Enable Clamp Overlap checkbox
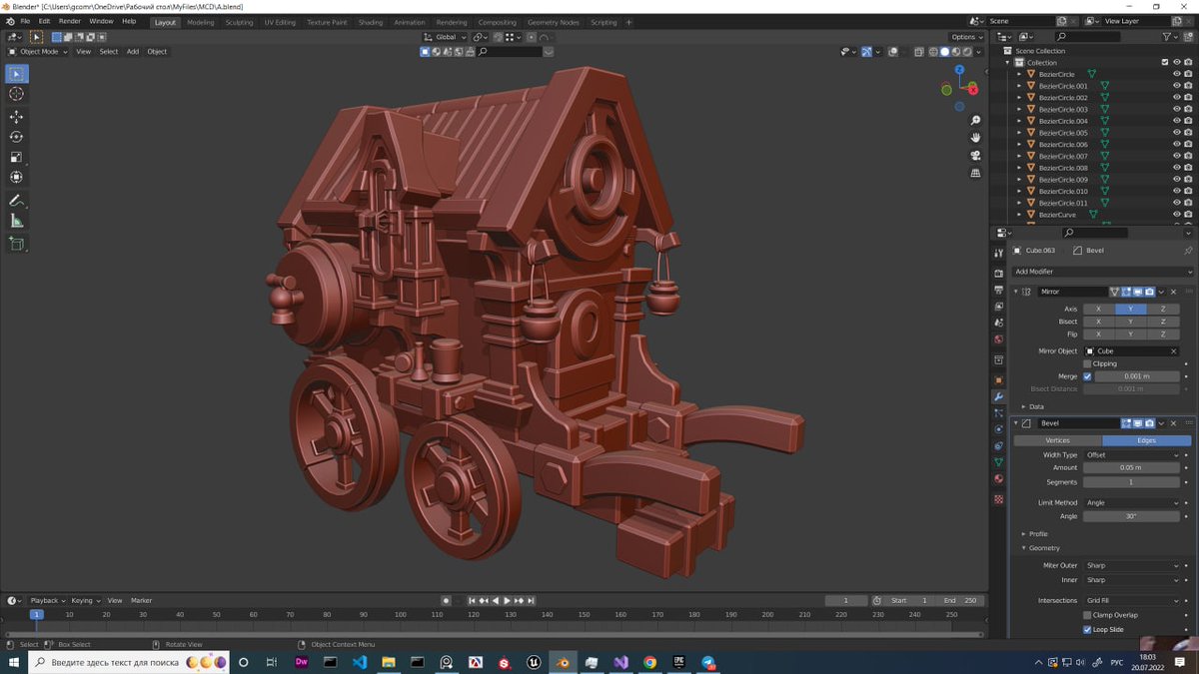The height and width of the screenshot is (674, 1199). (1088, 615)
